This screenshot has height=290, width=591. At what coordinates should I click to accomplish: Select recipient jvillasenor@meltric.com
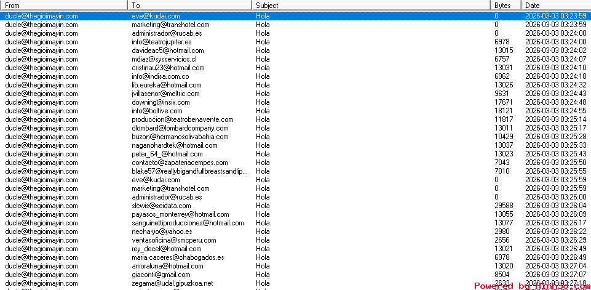coord(165,94)
